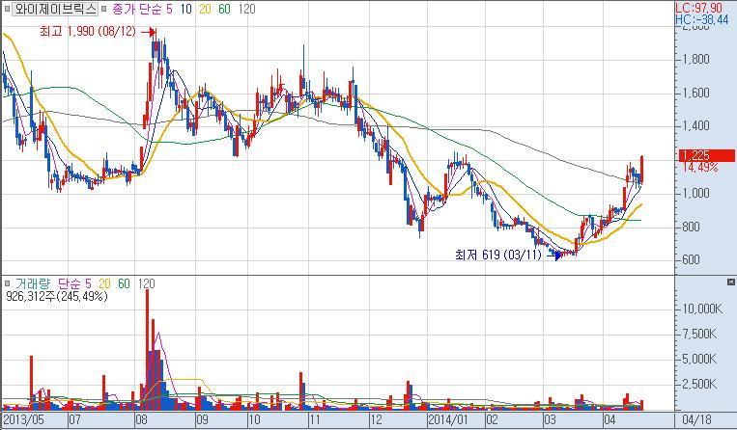The height and width of the screenshot is (430, 737).
Task: Click the small square icon before 종가 단순
Action: tap(104, 9)
